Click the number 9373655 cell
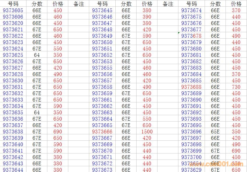247x172 pixels. click(102, 68)
